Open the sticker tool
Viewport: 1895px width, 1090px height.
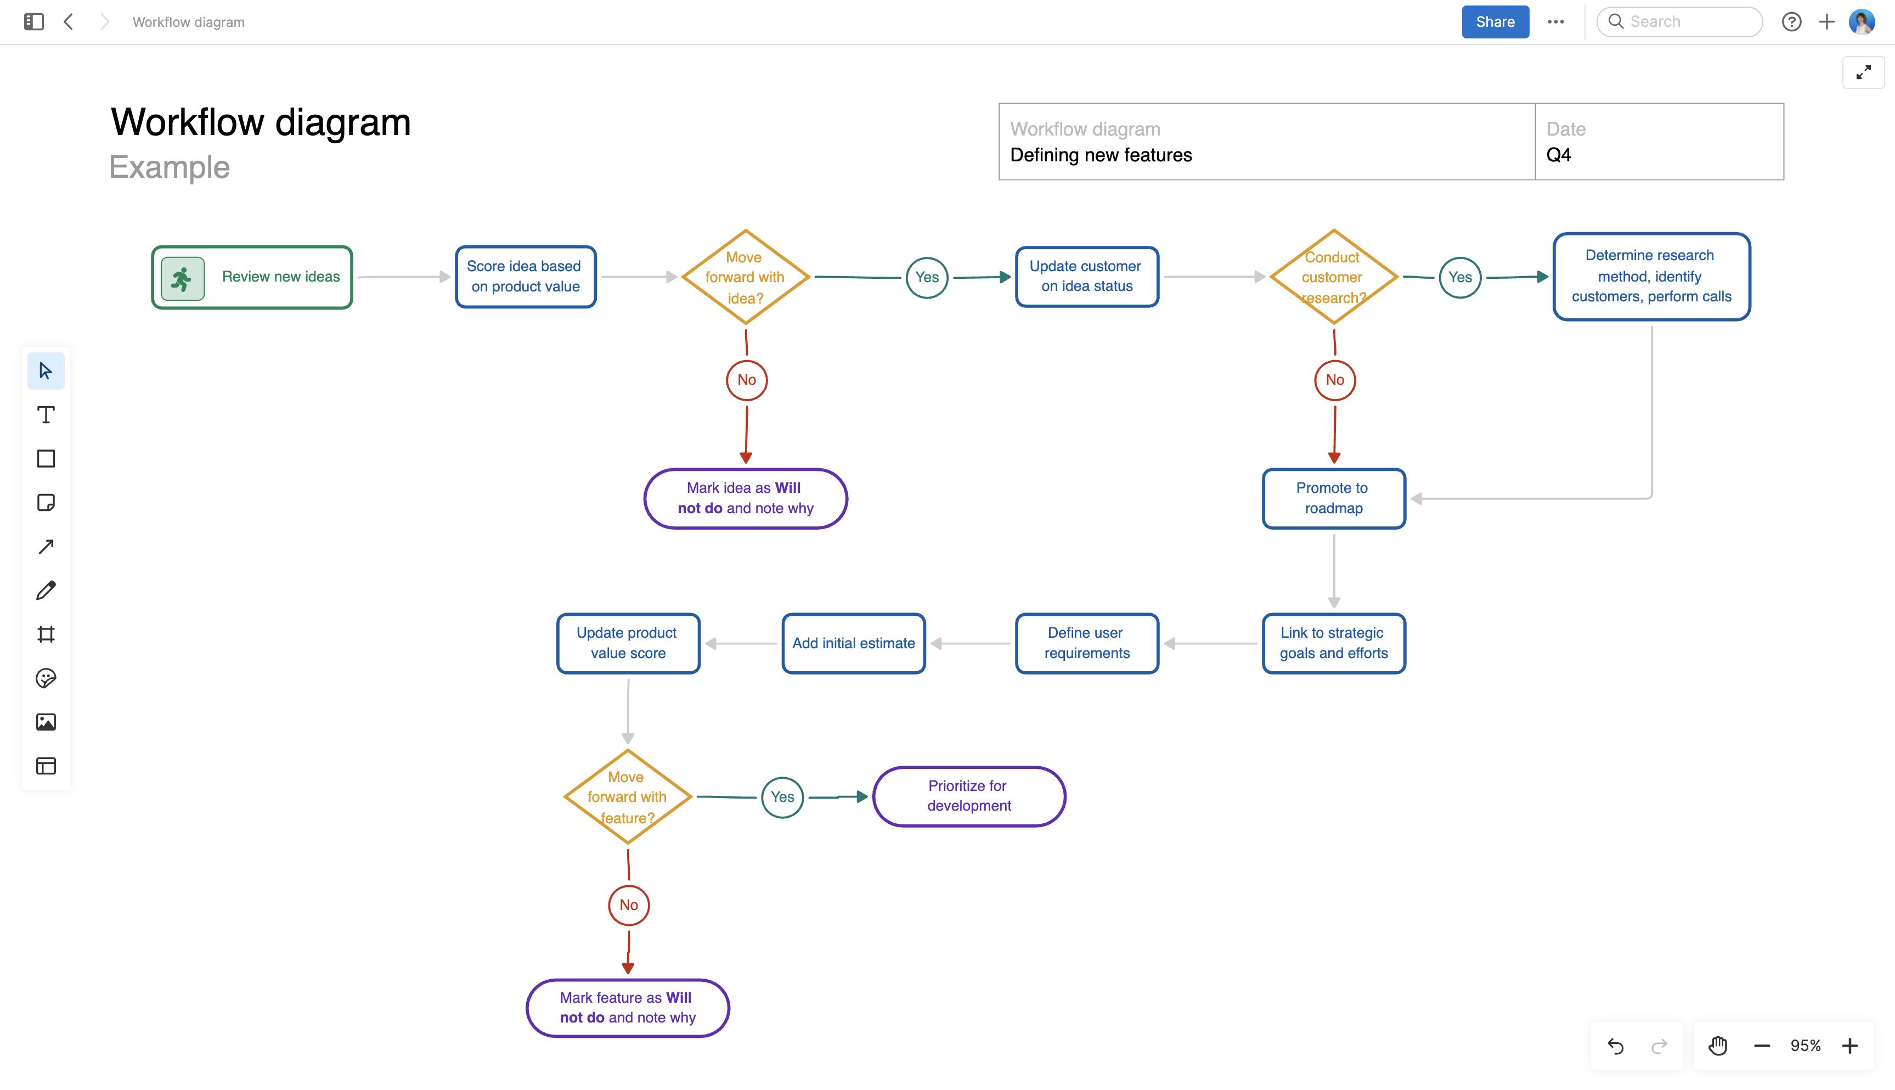click(46, 678)
